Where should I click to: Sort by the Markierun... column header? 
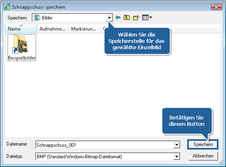click(84, 29)
